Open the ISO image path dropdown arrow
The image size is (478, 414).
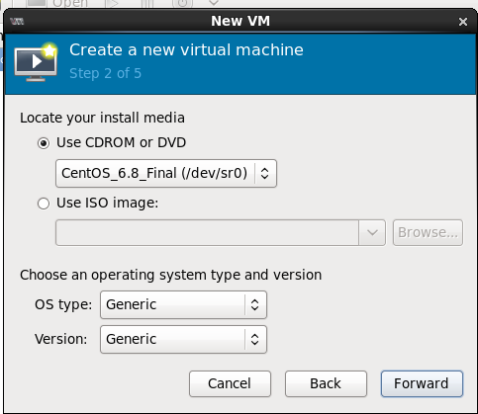[372, 232]
